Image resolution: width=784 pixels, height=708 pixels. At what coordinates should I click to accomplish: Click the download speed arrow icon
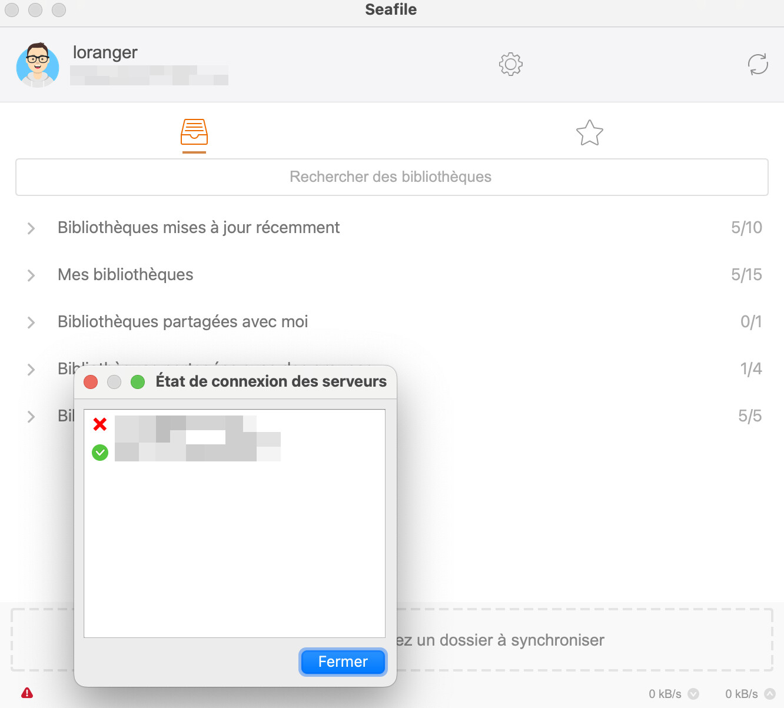pyautogui.click(x=693, y=694)
